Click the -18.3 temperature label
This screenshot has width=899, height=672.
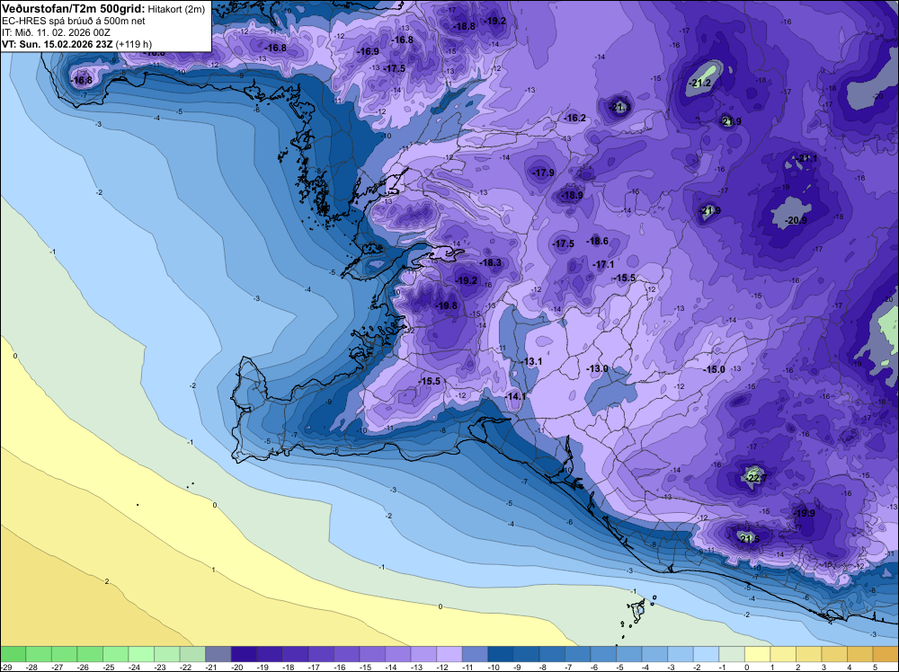pyautogui.click(x=490, y=263)
